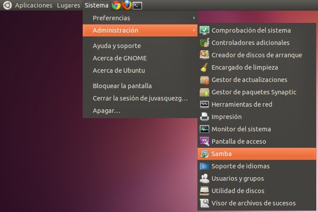This screenshot has height=212, width=318.
Task: Launch Firefox from the top panel
Action: (x=127, y=5)
